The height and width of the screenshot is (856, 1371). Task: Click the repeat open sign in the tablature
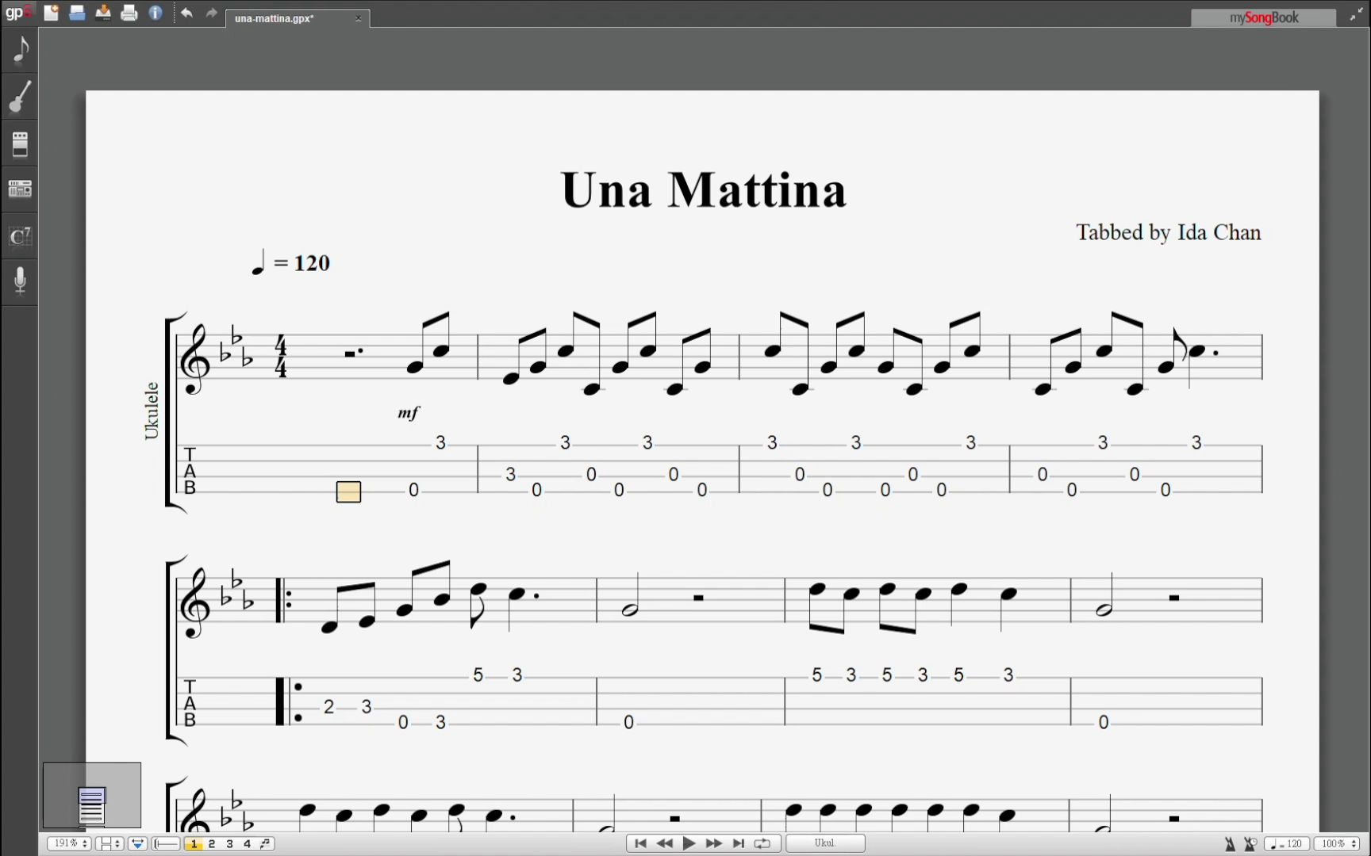coord(288,701)
